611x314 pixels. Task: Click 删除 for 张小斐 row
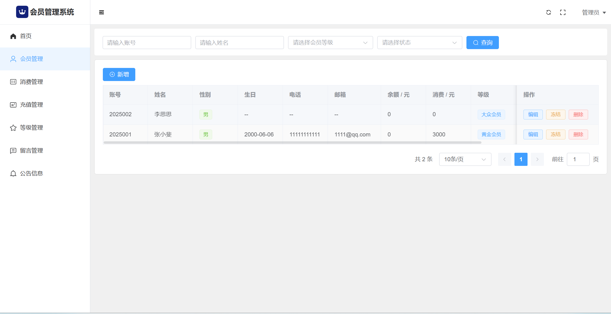point(578,134)
